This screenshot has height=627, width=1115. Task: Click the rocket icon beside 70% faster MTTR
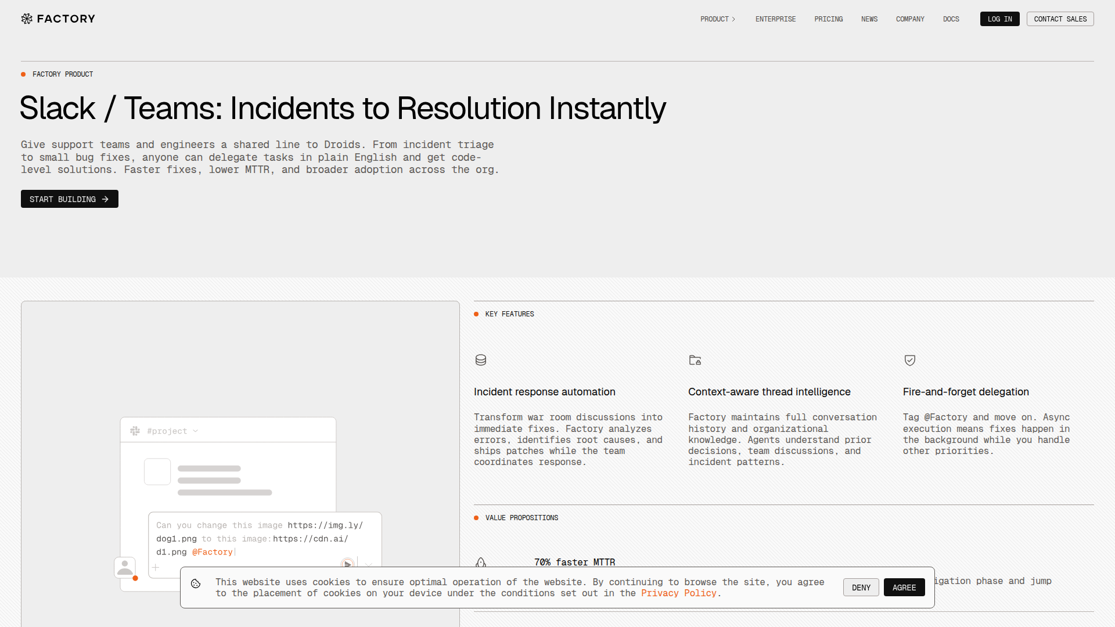coord(481,562)
